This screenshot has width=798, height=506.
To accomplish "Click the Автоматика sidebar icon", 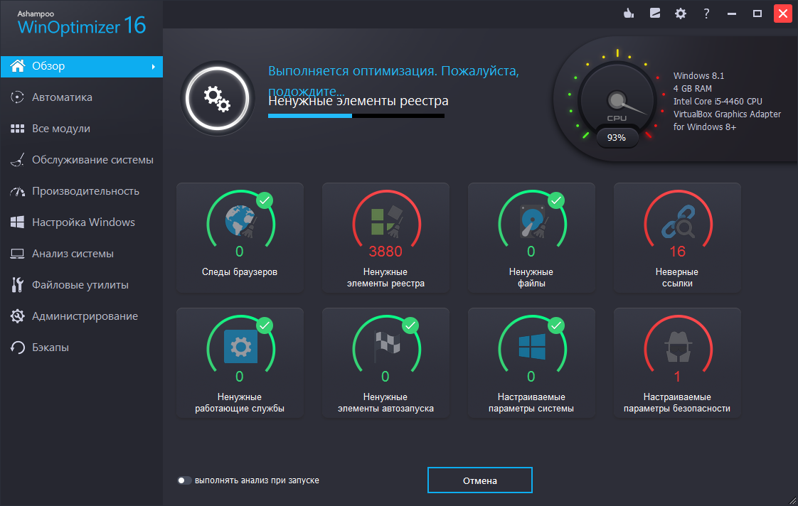I will [x=17, y=97].
